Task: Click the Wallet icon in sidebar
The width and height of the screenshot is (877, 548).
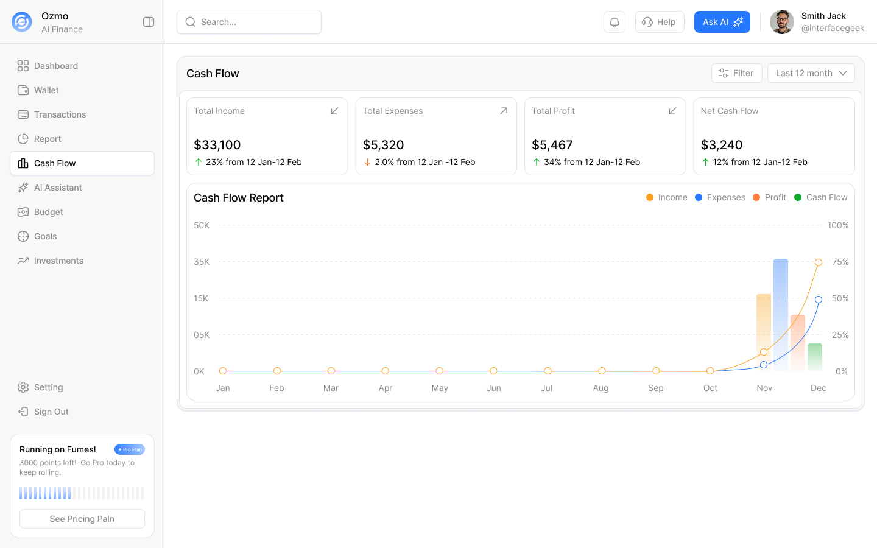Action: [23, 90]
